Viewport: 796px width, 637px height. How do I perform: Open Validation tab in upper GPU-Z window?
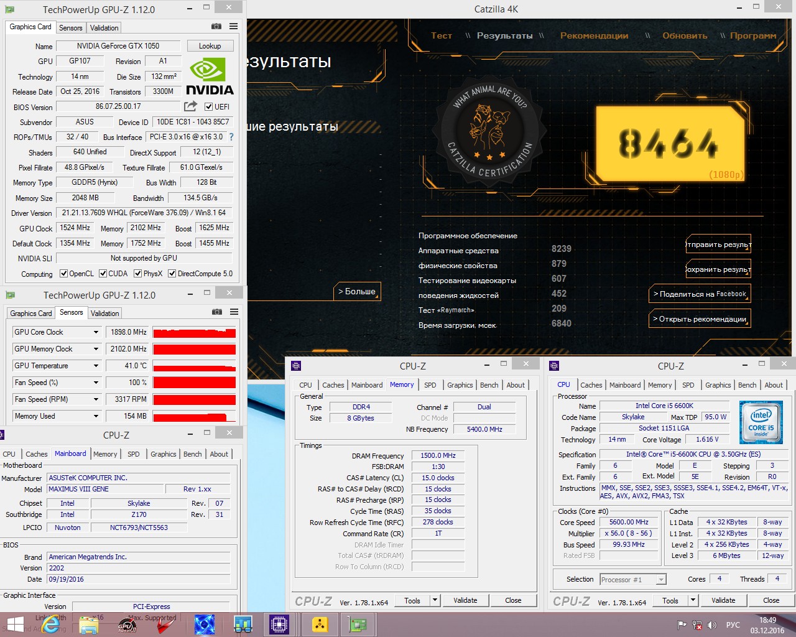coord(104,28)
